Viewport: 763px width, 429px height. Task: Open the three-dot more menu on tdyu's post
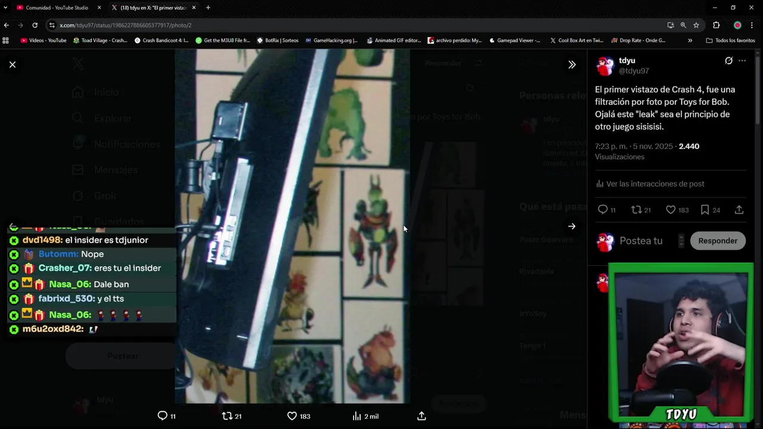(x=742, y=61)
